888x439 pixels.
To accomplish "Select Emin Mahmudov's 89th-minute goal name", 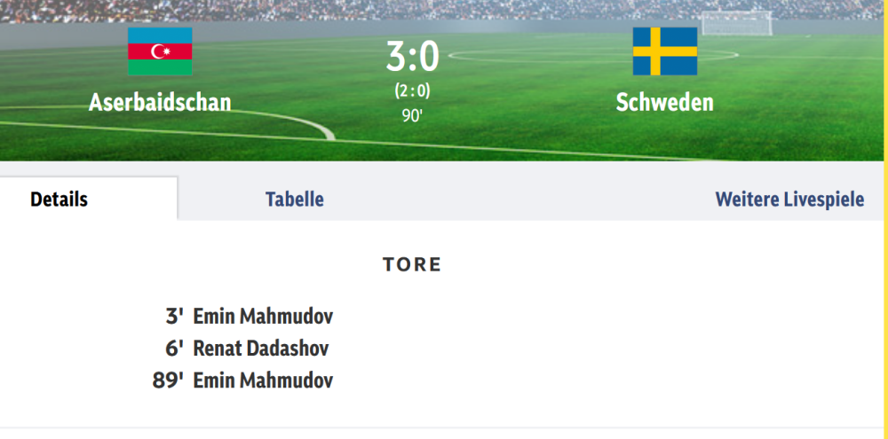I will (263, 381).
